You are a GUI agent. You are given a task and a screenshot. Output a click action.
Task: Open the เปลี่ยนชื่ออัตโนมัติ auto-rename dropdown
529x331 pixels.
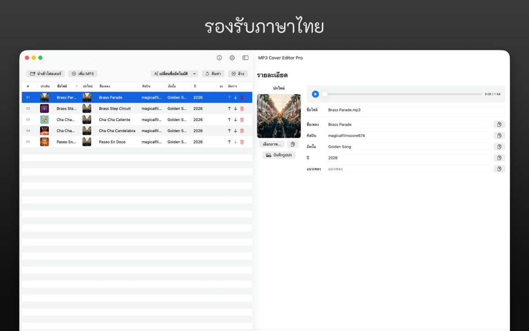(x=175, y=74)
